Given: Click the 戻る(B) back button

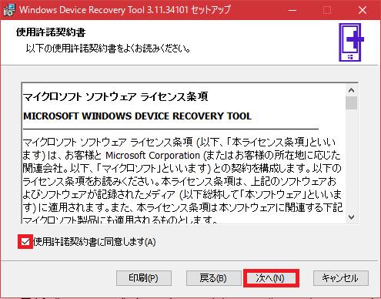Looking at the screenshot, I should pyautogui.click(x=213, y=278).
